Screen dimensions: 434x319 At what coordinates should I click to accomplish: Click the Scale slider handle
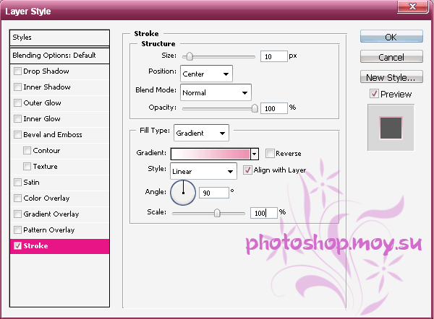pyautogui.click(x=217, y=213)
